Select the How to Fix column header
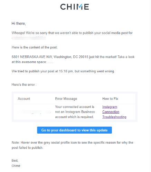This screenshot has height=172, width=151. [x=110, y=99]
